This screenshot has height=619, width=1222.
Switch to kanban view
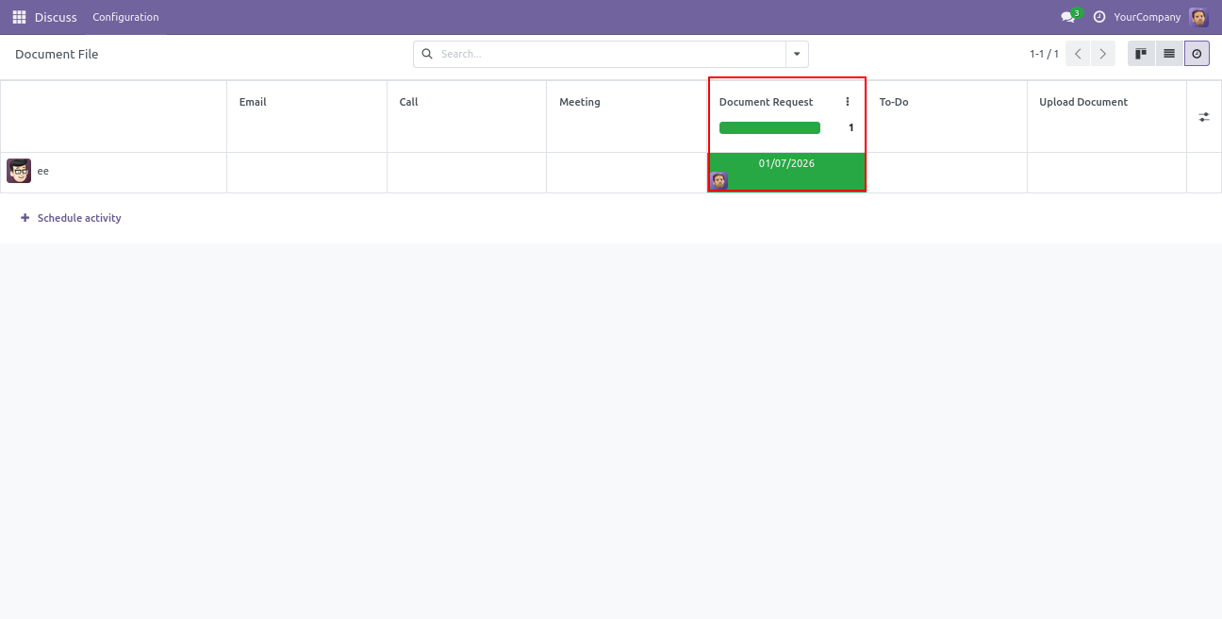[1141, 54]
